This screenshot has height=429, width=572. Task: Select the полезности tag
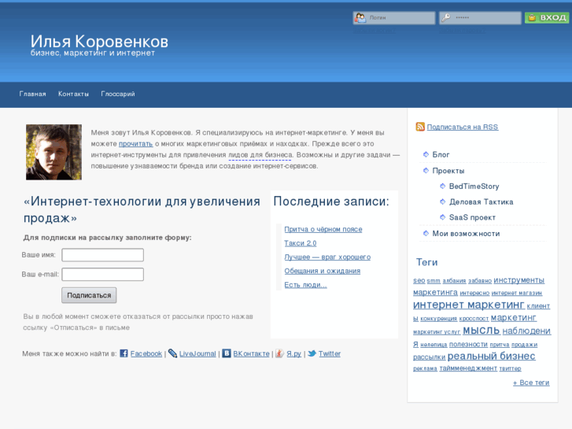pyautogui.click(x=468, y=344)
